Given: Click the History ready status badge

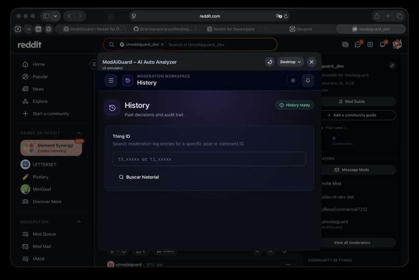Looking at the screenshot, I should click(x=294, y=105).
